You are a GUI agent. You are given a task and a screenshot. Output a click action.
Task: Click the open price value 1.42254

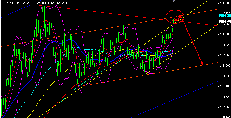[27, 3]
